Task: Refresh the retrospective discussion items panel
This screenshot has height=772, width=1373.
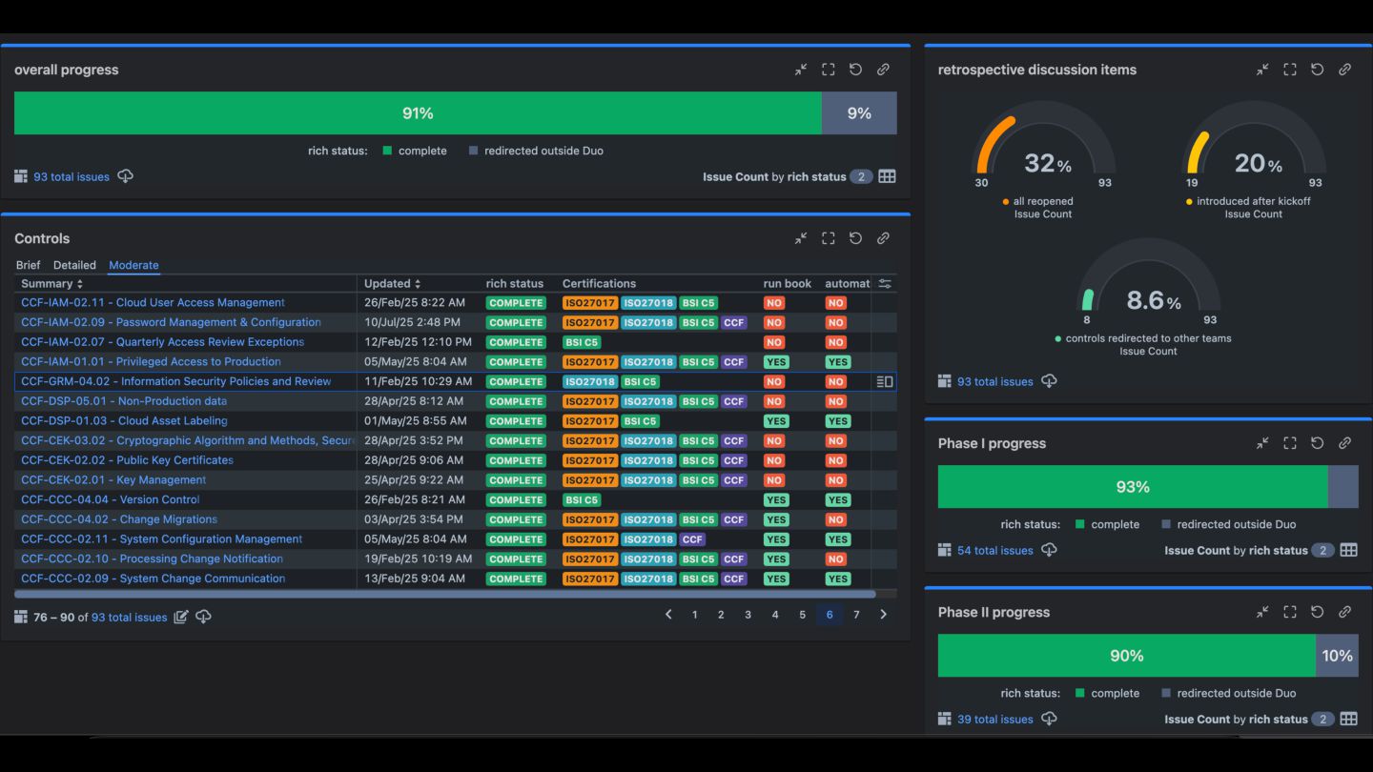Action: coord(1317,70)
